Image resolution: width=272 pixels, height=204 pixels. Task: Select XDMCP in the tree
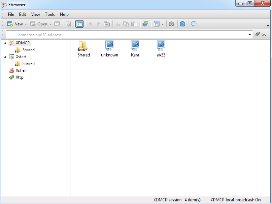pyautogui.click(x=19, y=43)
